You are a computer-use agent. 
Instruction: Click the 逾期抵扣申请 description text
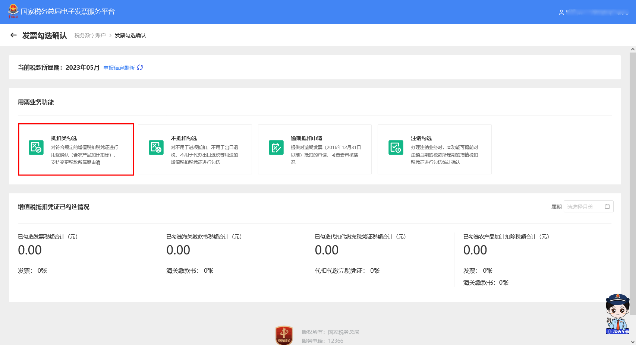[x=326, y=155]
